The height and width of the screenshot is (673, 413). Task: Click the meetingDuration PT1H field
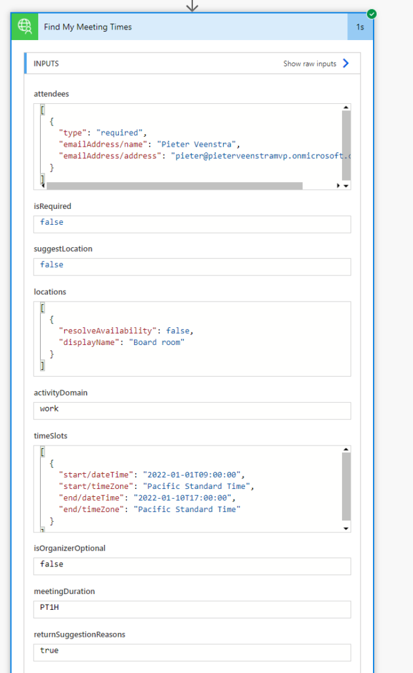192,609
